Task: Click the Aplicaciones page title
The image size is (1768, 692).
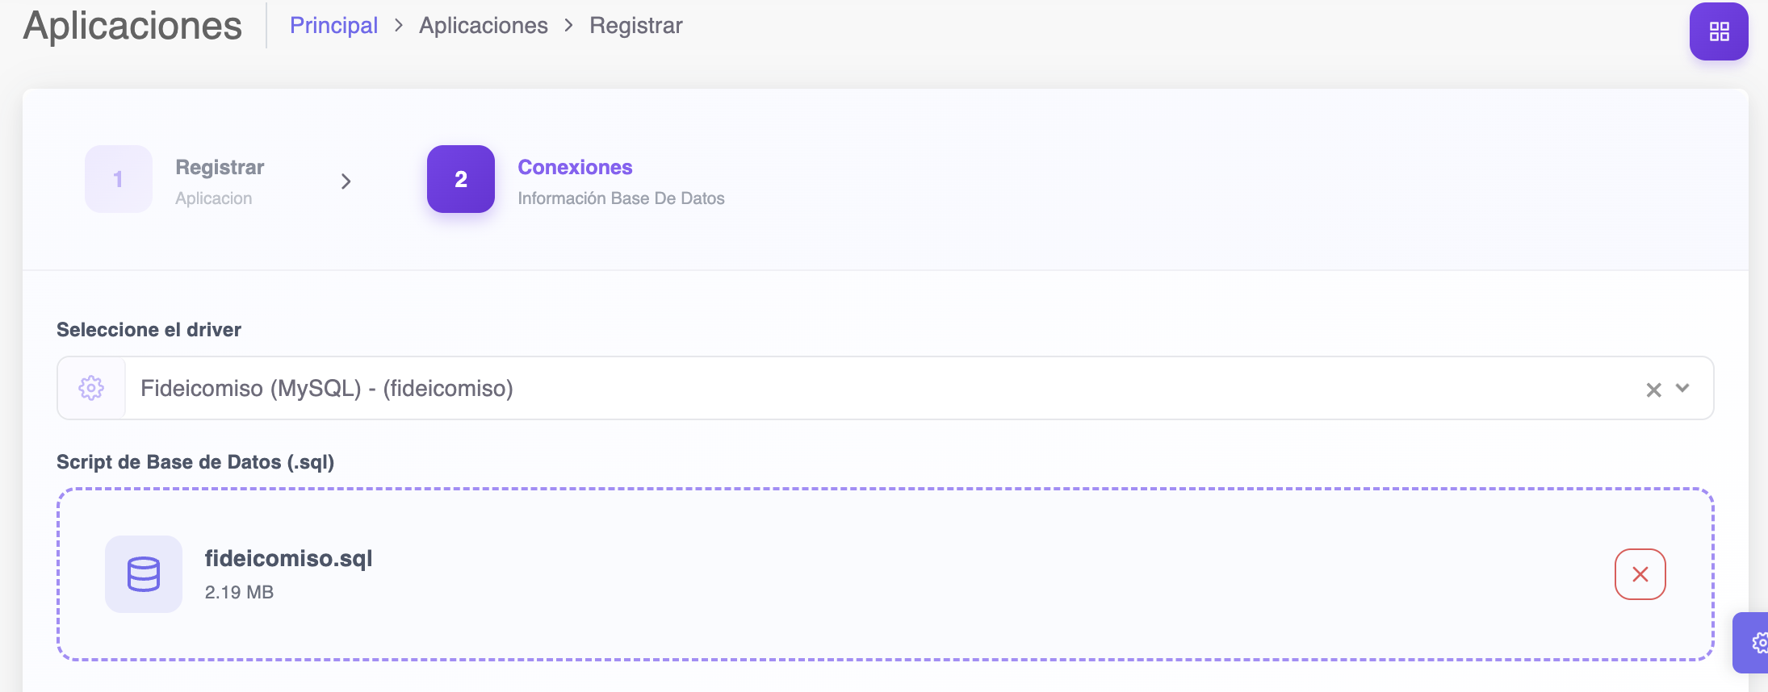Action: (x=132, y=26)
